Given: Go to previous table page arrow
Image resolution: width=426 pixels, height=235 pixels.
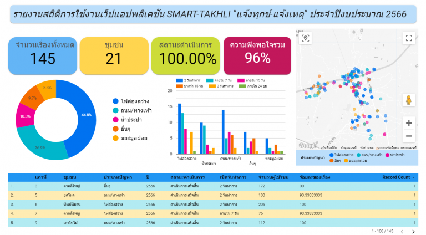Looking at the screenshot, I should pyautogui.click(x=402, y=232).
